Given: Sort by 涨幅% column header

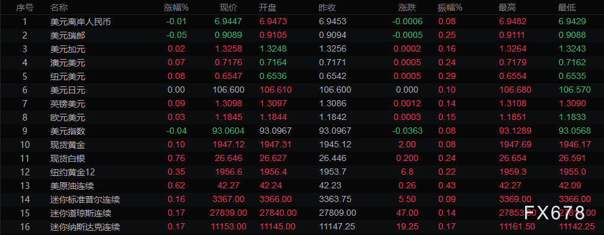Looking at the screenshot, I should click(176, 7).
